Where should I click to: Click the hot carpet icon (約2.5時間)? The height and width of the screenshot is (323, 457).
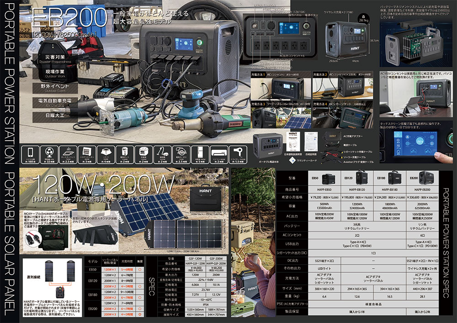pyautogui.click(x=68, y=155)
